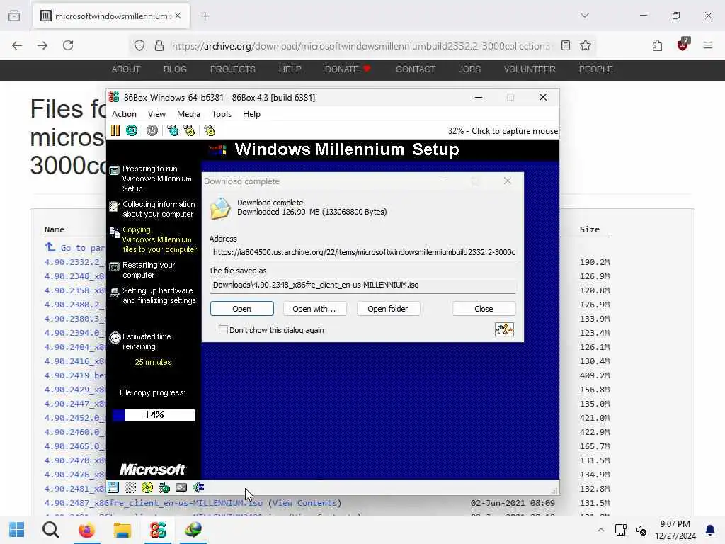
Task: Click the Go to parent up-arrow icon
Action: click(50, 247)
